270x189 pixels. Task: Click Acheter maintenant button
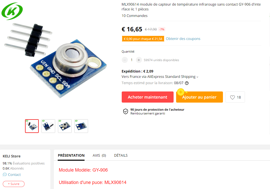[148, 97]
